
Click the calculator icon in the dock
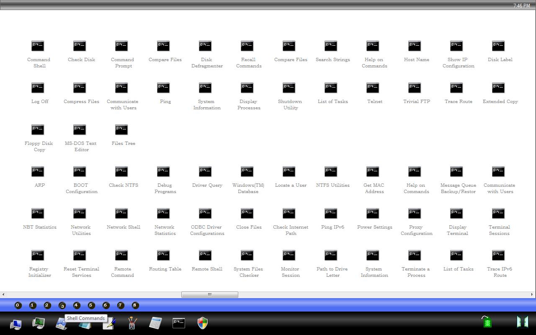(155, 323)
